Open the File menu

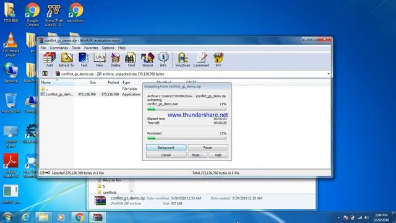[x=43, y=48]
